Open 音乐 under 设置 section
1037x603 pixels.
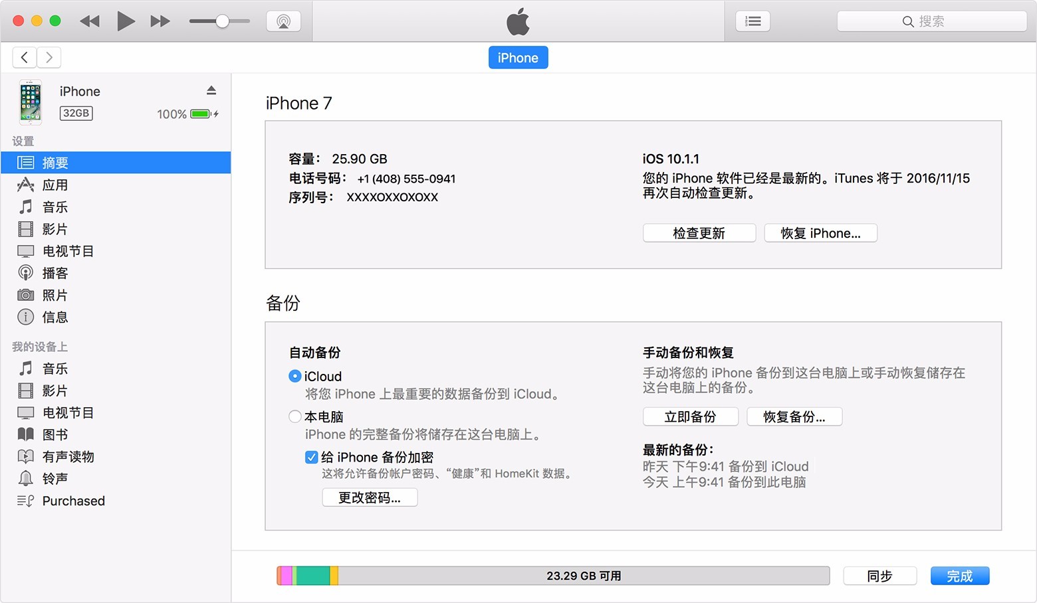coord(116,207)
